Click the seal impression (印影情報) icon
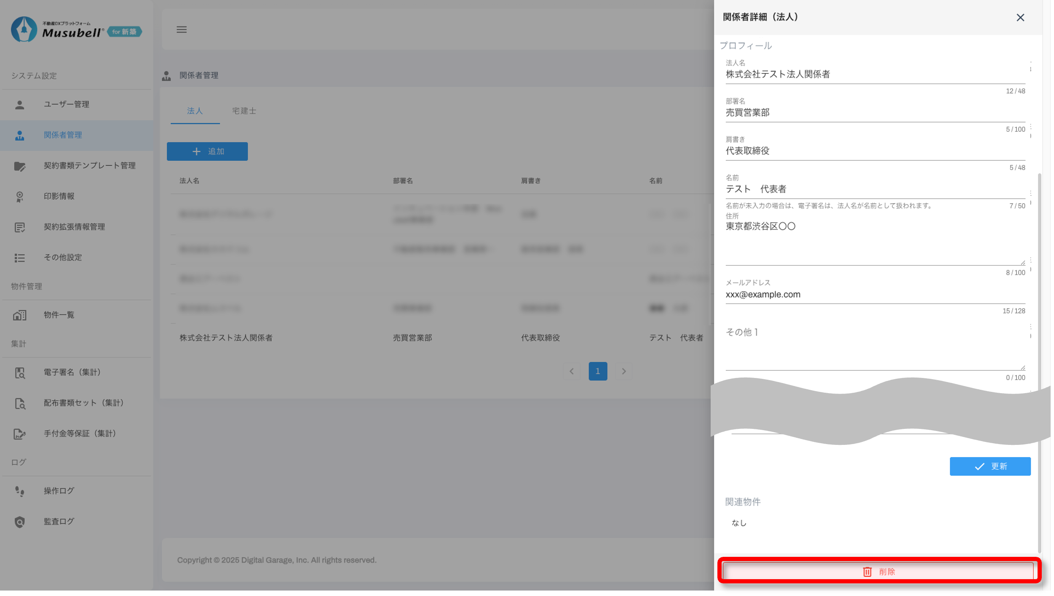Viewport: 1054px width, 596px height. coord(19,197)
